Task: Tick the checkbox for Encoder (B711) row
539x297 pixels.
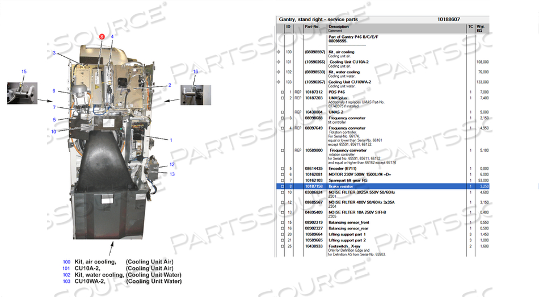Action: [283, 169]
